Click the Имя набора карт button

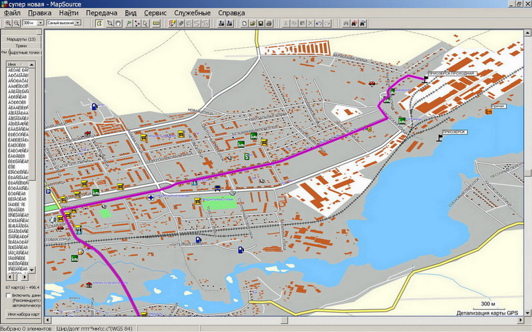(x=23, y=314)
